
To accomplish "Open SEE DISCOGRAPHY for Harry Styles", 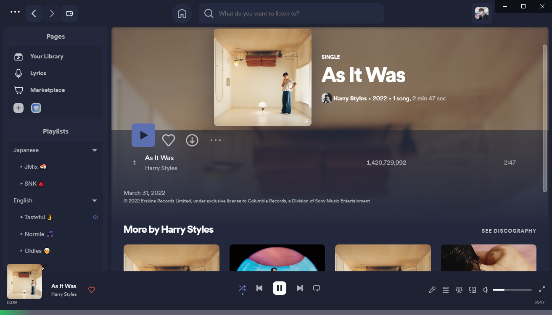I will [509, 231].
